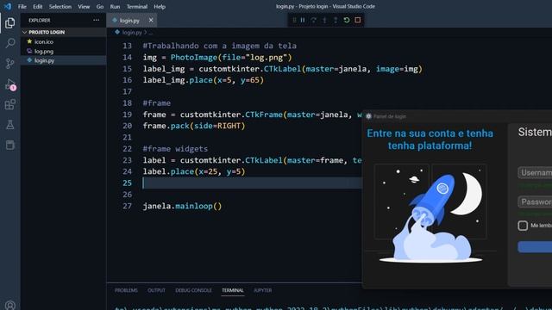Select login.py in the explorer

pyautogui.click(x=63, y=60)
